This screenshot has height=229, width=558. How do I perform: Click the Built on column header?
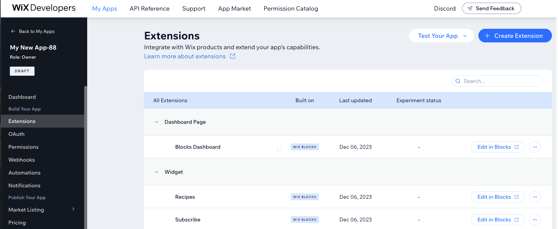tap(305, 100)
